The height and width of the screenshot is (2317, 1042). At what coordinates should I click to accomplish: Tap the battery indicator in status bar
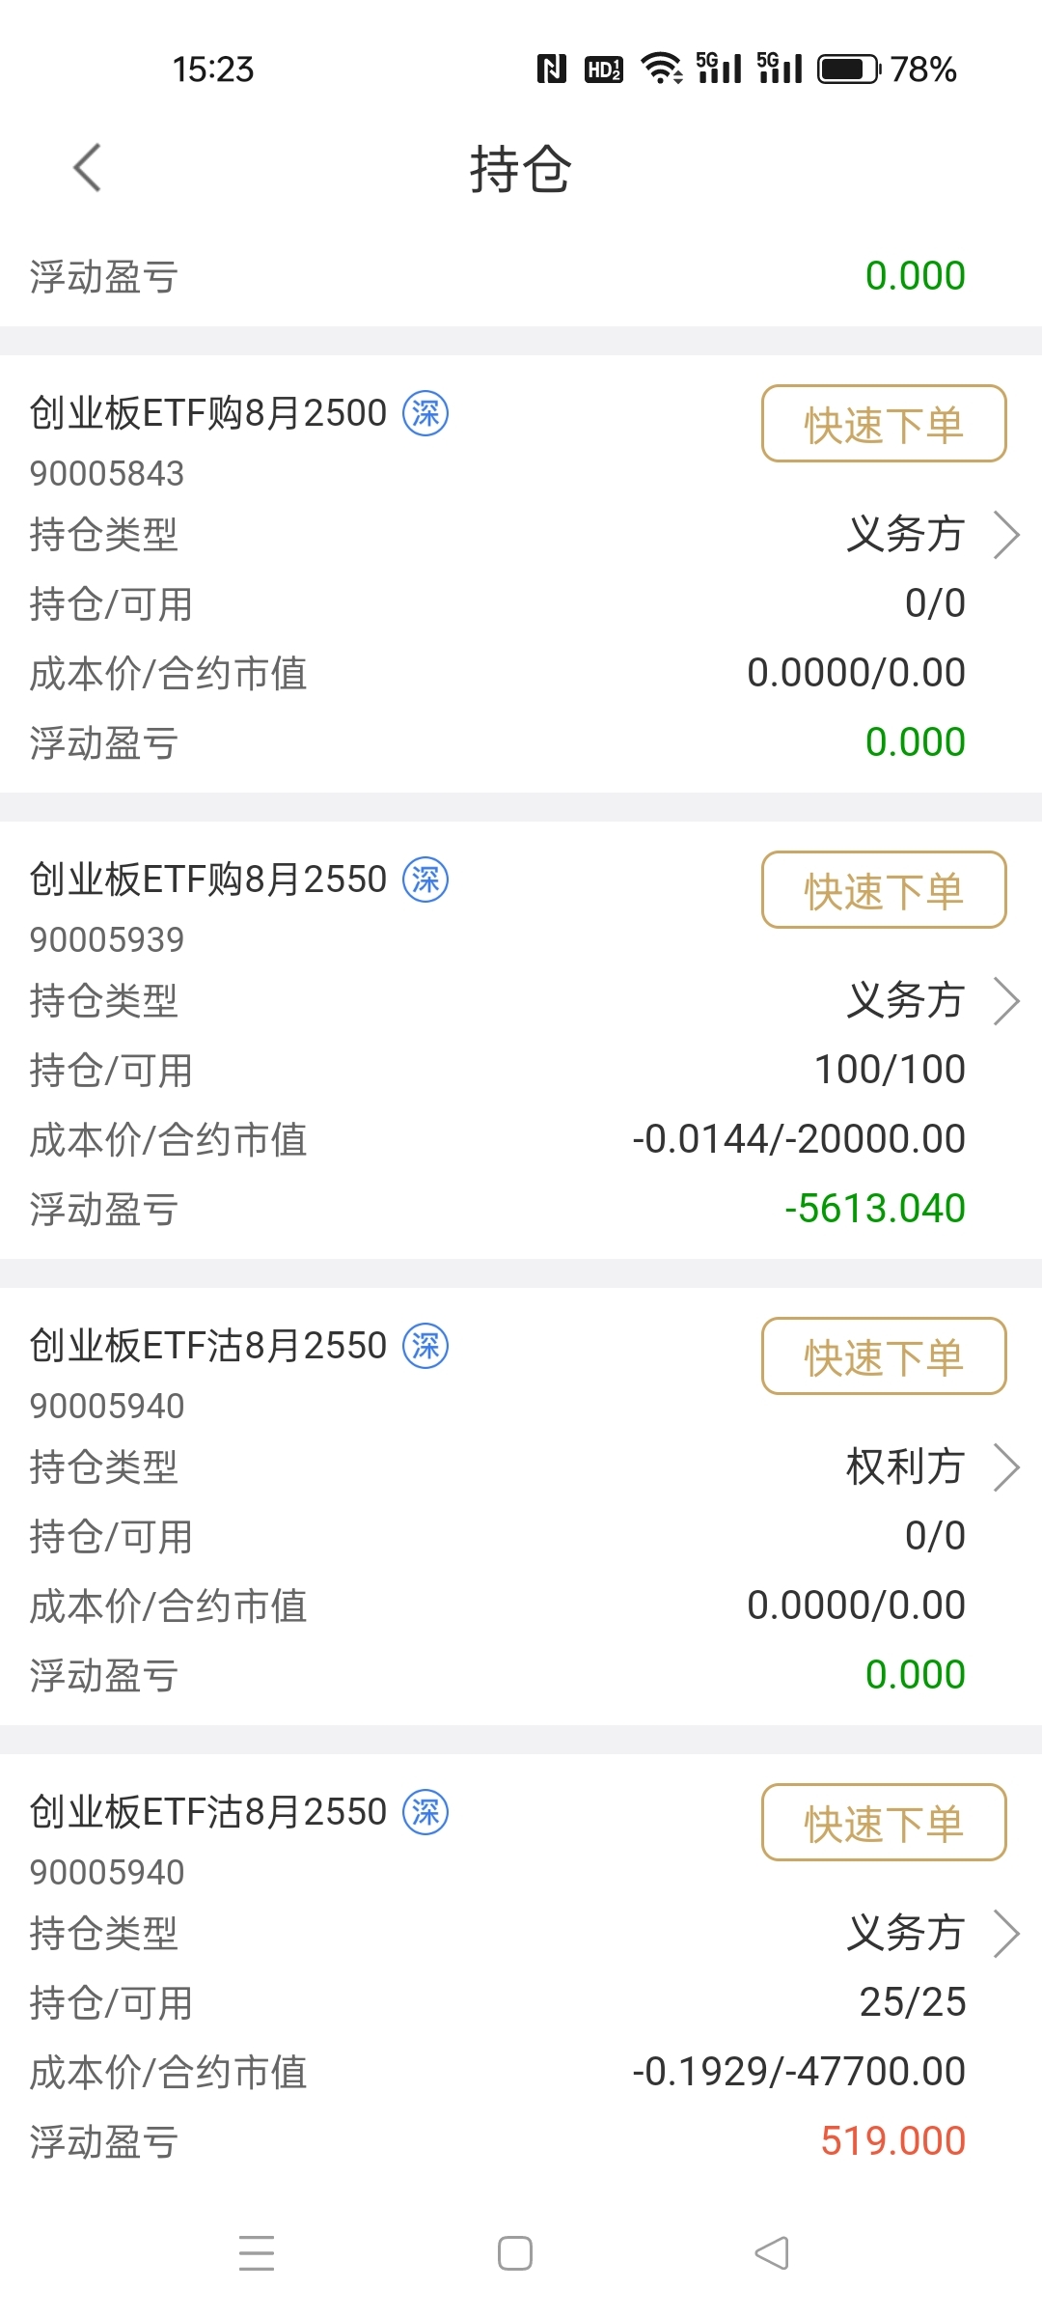849,70
